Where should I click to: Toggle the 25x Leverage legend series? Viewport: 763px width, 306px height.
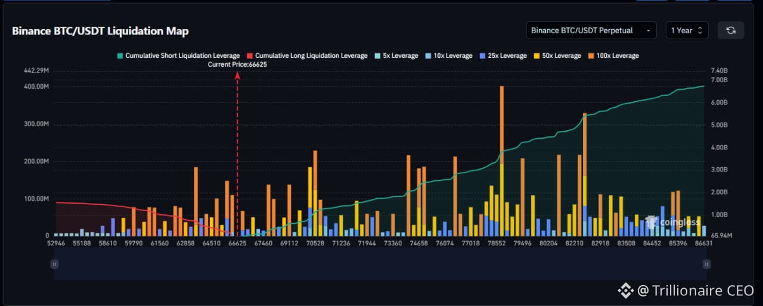pyautogui.click(x=503, y=56)
